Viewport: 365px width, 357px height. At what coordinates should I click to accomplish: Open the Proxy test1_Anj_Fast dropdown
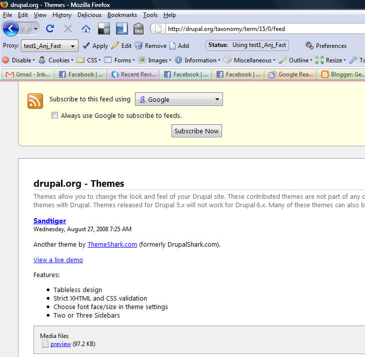click(49, 46)
